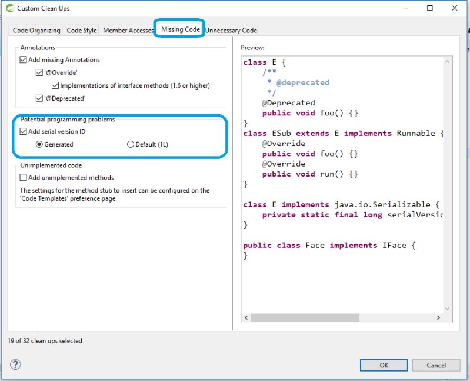The width and height of the screenshot is (470, 381).
Task: Select the Generated radio button
Action: (39, 144)
